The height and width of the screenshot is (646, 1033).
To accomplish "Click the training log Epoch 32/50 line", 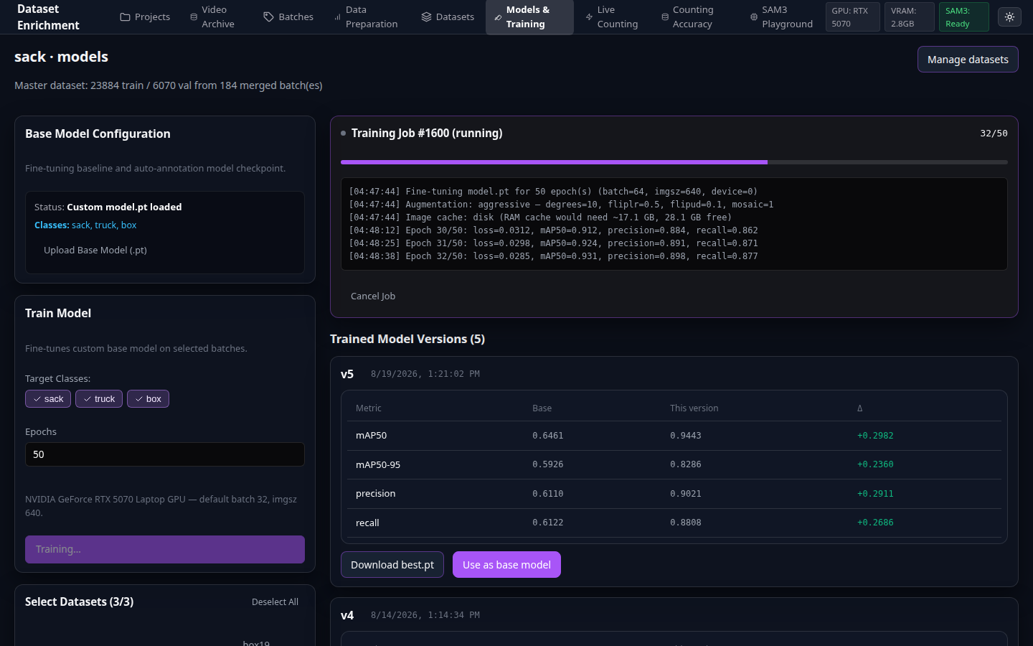I will click(x=553, y=256).
